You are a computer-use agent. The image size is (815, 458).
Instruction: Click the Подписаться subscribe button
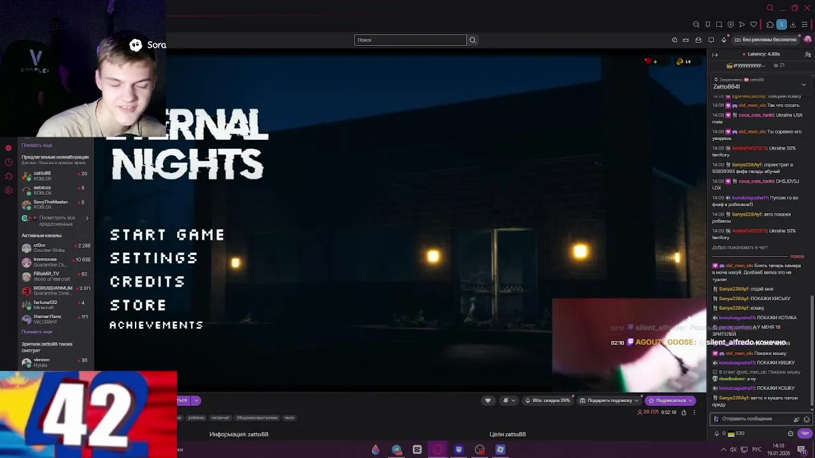670,401
